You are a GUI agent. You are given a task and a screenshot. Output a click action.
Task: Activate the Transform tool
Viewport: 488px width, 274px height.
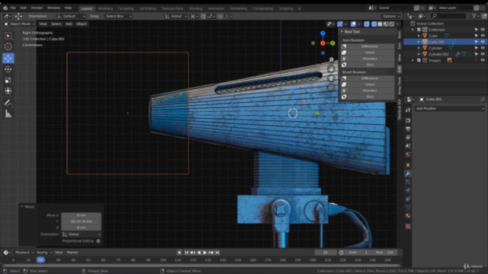tap(8, 91)
